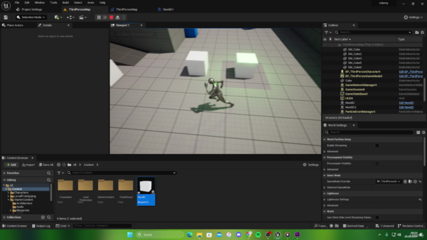Use selected asset for GameMode Override

tap(405, 181)
